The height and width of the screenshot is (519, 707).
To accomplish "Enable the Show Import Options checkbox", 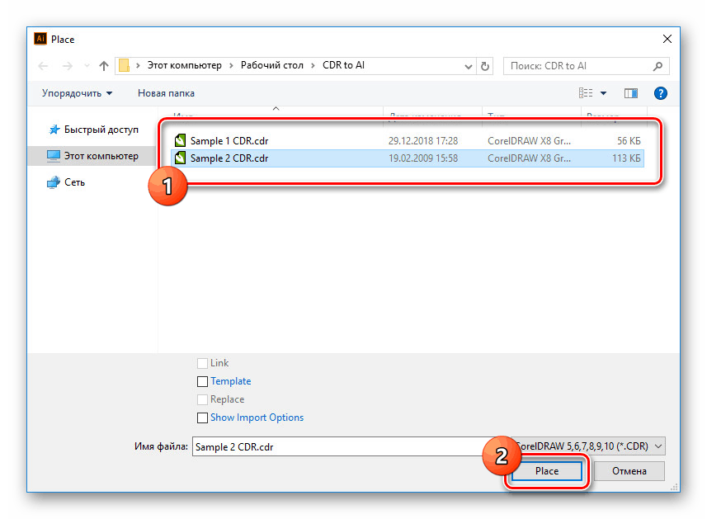I will pos(202,418).
